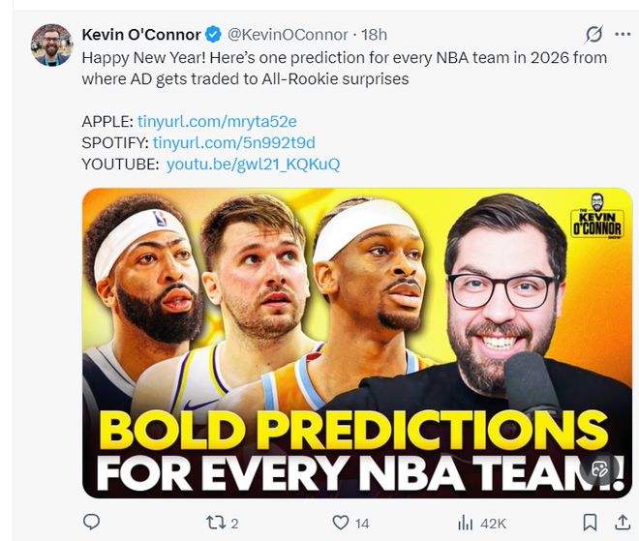Click the Kevin O'Connor display name
The height and width of the screenshot is (541, 639).
tap(141, 35)
